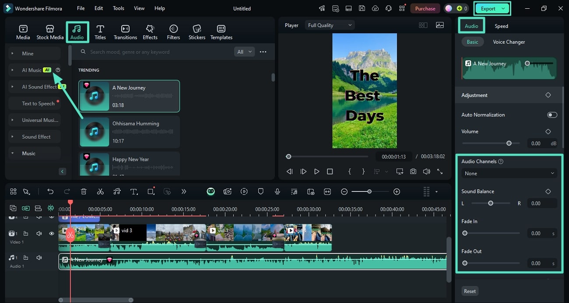The image size is (569, 303).
Task: Open the Templates panel
Action: point(221,32)
